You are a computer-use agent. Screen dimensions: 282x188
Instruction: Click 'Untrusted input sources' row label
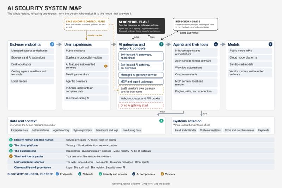29,162
